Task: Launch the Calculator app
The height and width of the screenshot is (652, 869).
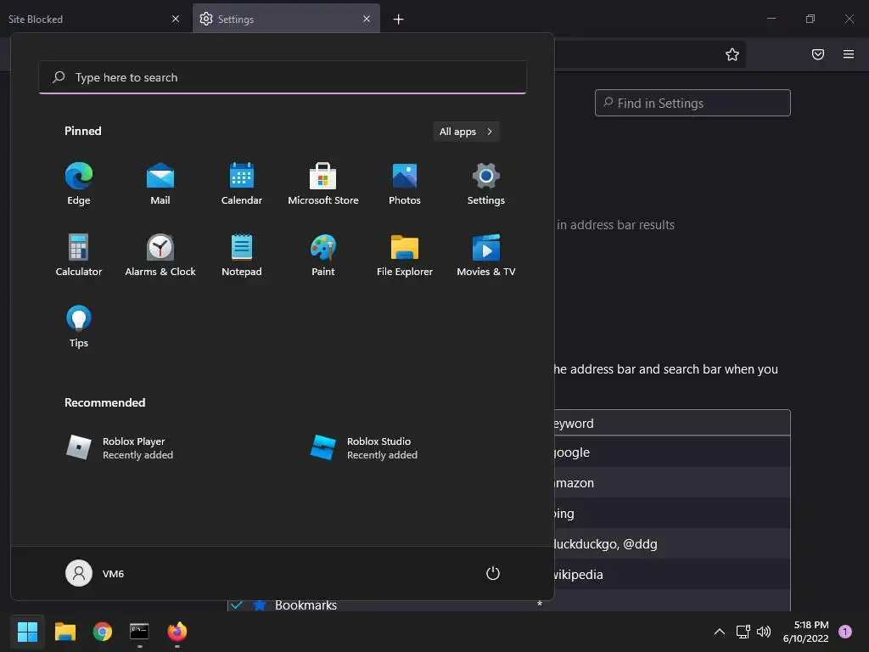Action: [79, 255]
